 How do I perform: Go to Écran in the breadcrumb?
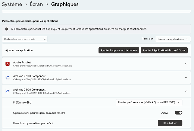36,4
